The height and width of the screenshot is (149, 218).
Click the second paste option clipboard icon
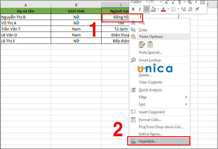click(x=150, y=45)
